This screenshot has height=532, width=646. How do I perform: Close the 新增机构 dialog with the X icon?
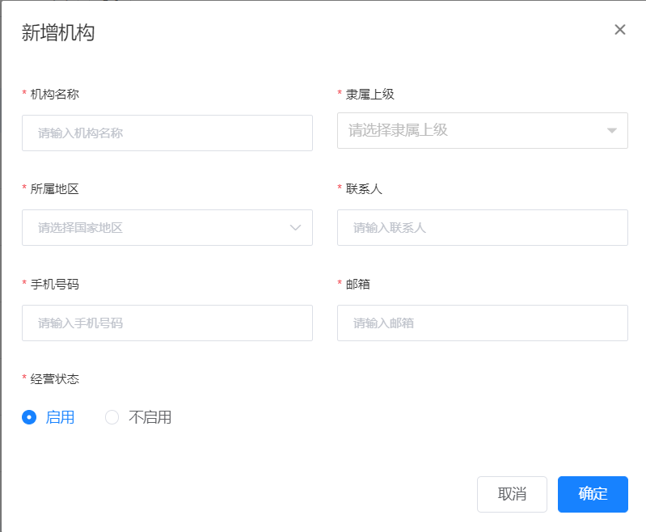tap(620, 30)
